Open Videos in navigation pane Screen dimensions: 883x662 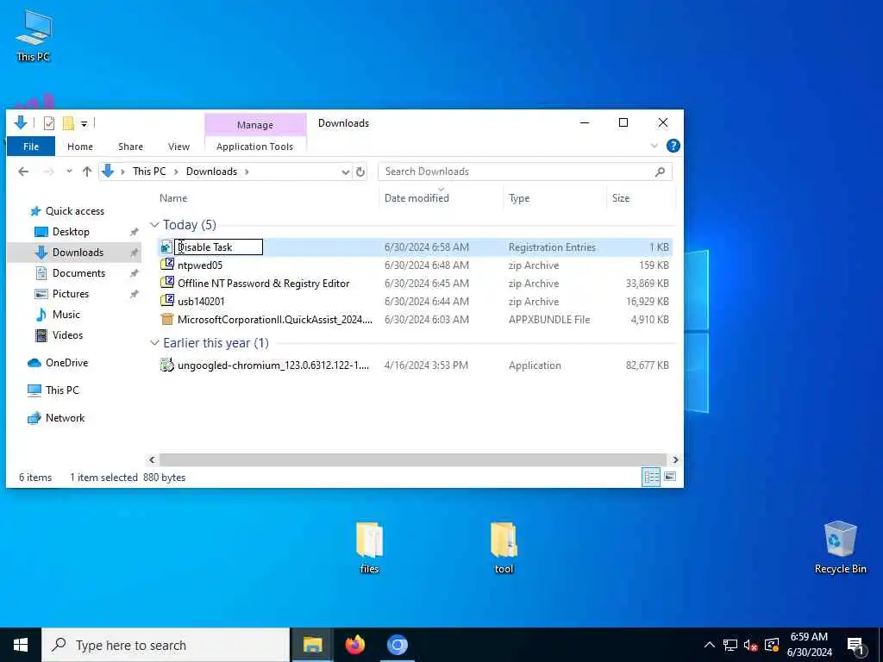tap(67, 335)
